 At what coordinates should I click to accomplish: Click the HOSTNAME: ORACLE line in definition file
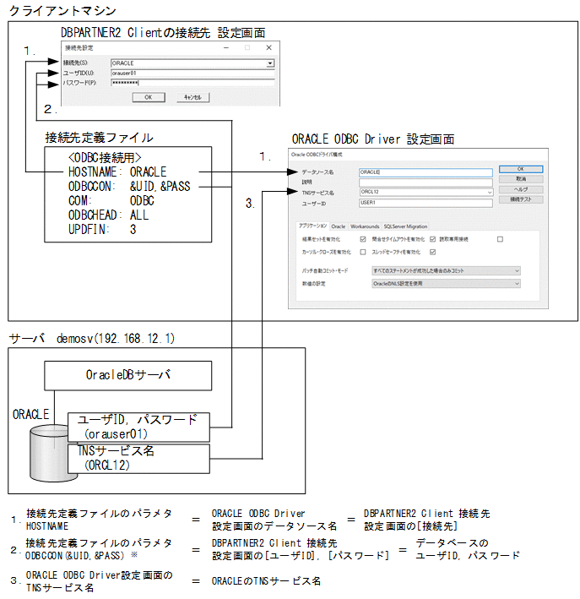pyautogui.click(x=117, y=172)
